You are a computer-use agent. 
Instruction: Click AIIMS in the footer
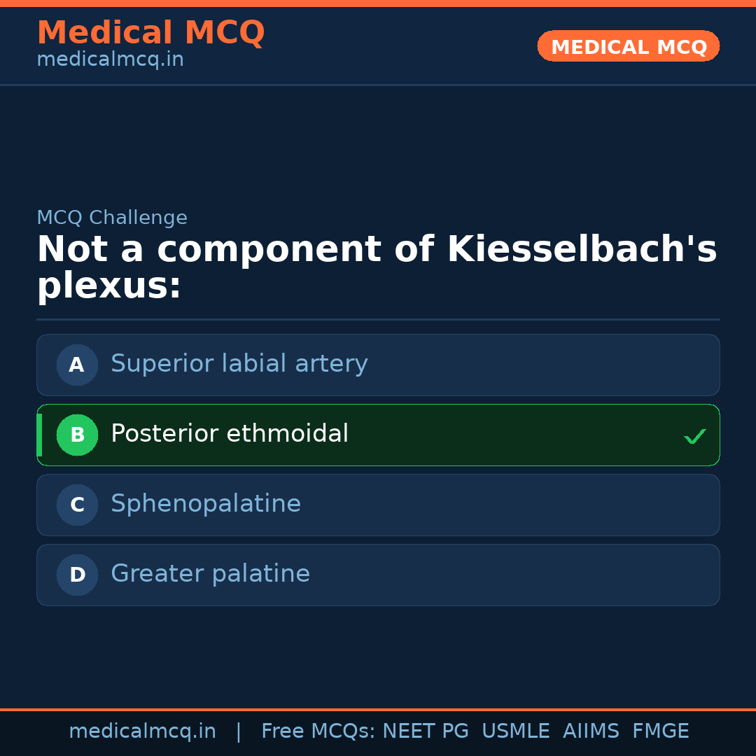(x=591, y=731)
